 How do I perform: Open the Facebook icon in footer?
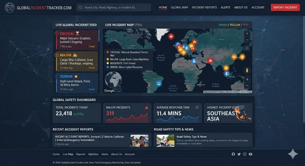coord(233,154)
